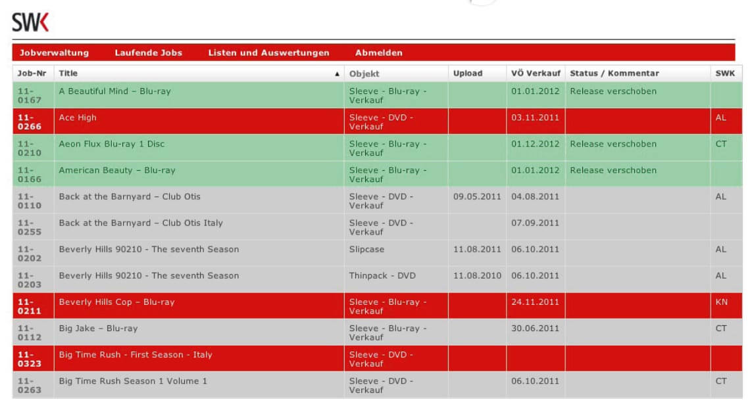This screenshot has width=752, height=412.
Task: Click release date 30.06.2011
Action: 536,328
